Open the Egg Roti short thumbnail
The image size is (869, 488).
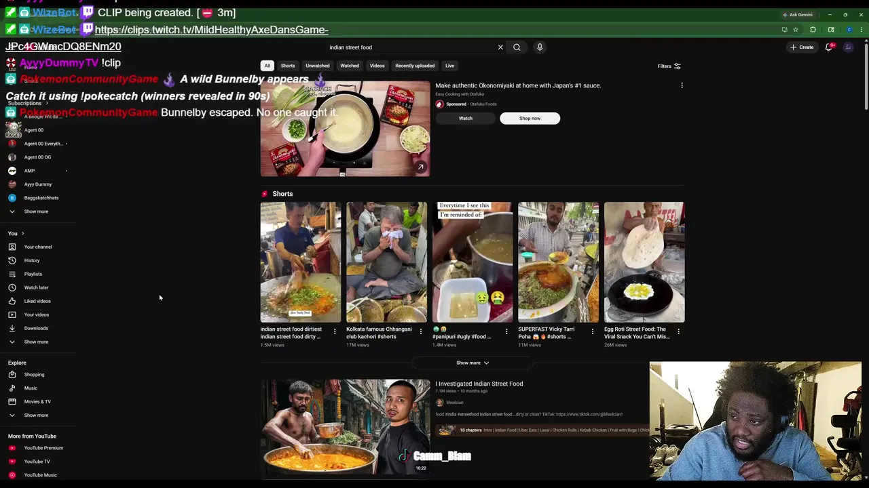point(644,262)
